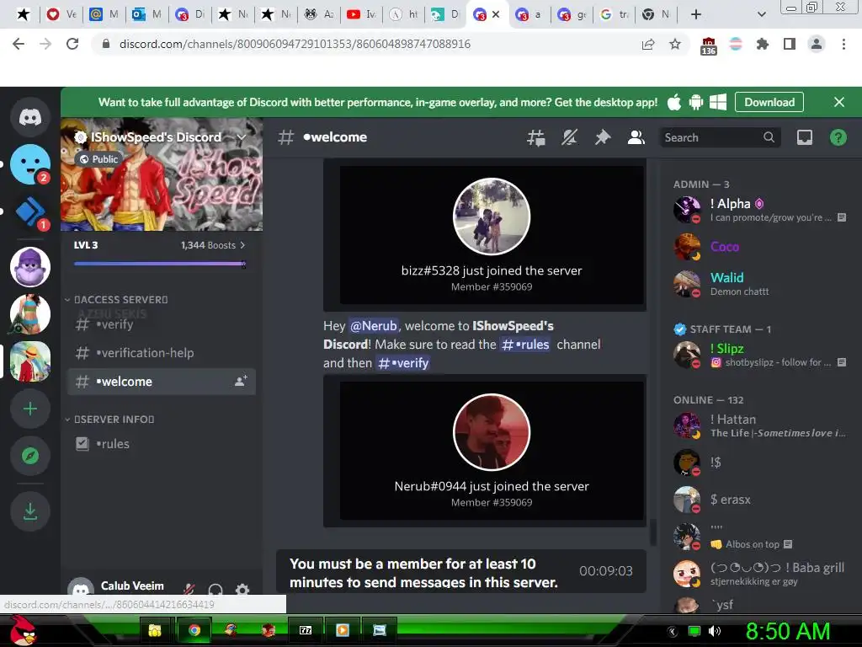This screenshot has width=862, height=647.
Task: Follow the #rules channel link in message
Action: (x=525, y=345)
